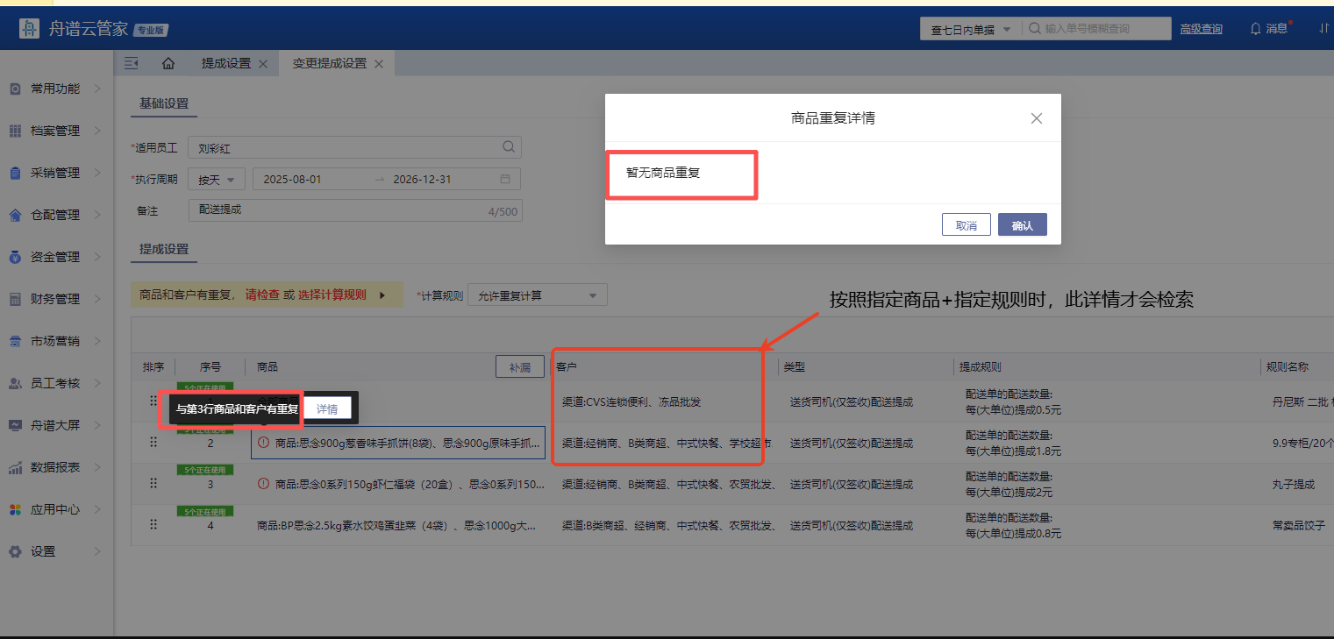Expand 财务管理 in the sidebar
The height and width of the screenshot is (639, 1334).
click(56, 299)
